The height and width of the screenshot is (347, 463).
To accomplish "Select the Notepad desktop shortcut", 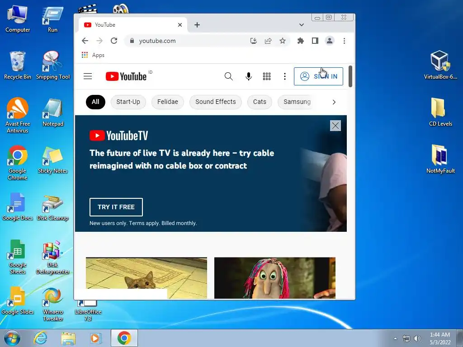I will click(x=53, y=113).
